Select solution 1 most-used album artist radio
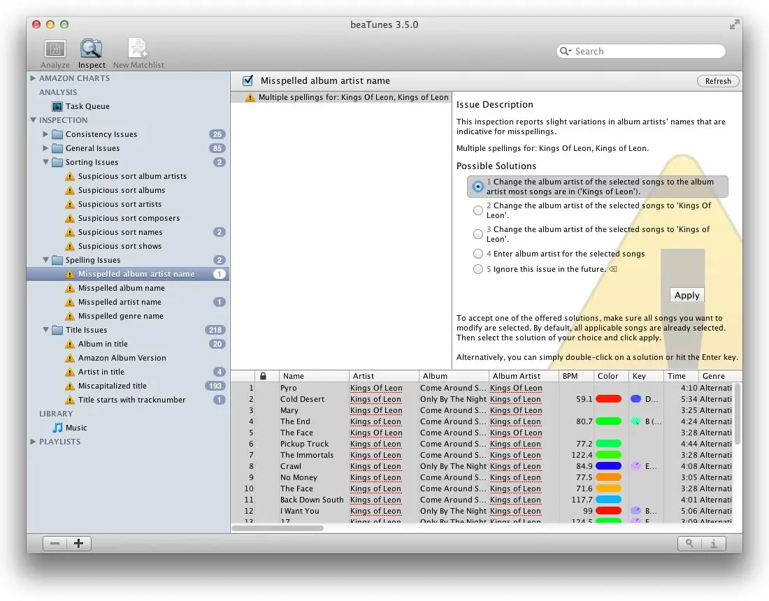The width and height of the screenshot is (769, 601). [x=477, y=187]
